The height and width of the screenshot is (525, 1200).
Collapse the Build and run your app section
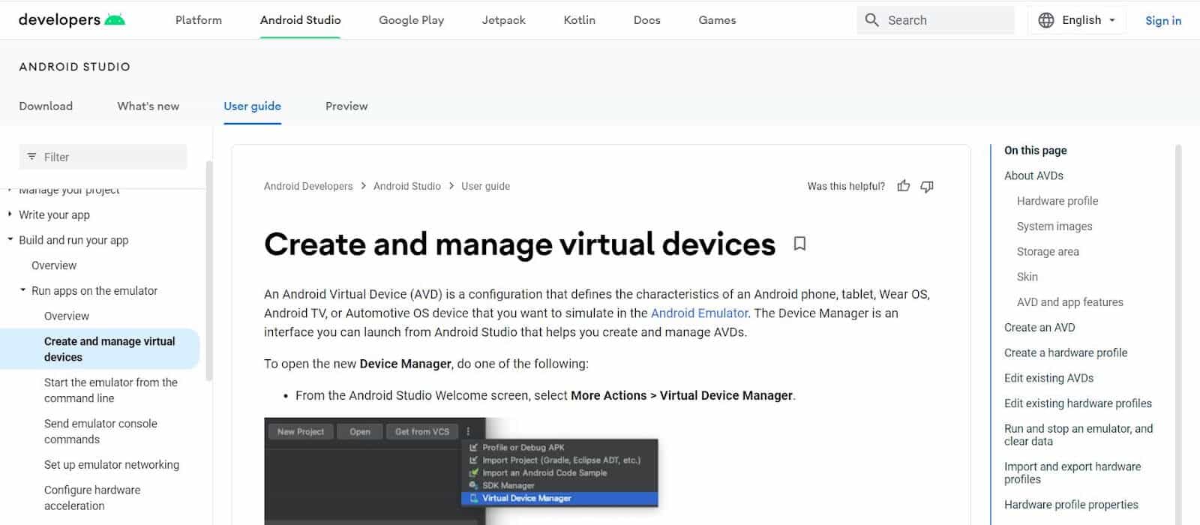click(10, 240)
